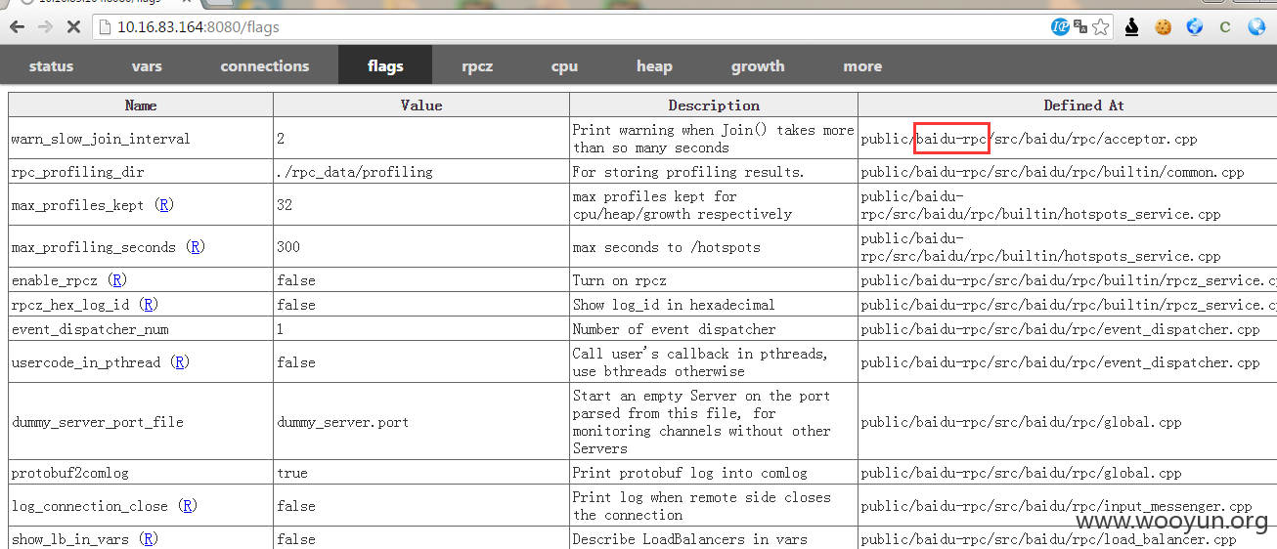The width and height of the screenshot is (1277, 549).
Task: Open the vars tab
Action: click(147, 66)
